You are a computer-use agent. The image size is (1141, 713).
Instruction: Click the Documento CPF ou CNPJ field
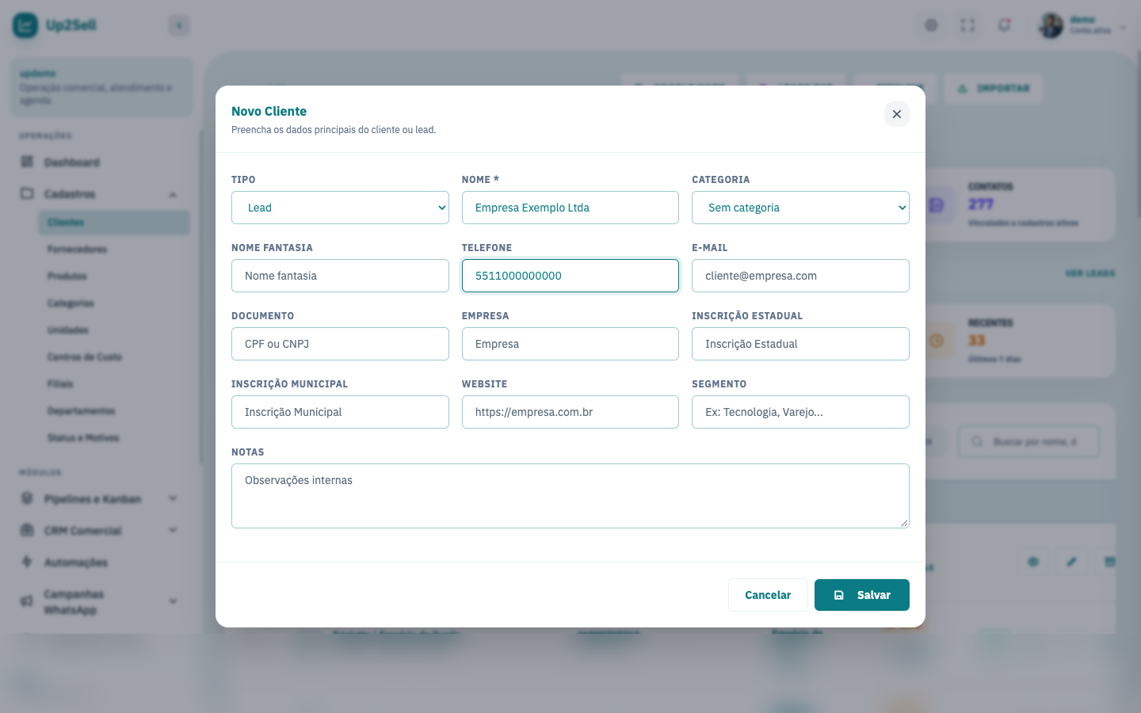point(340,344)
